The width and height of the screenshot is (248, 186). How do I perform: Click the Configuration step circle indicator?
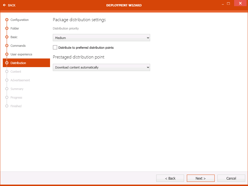coord(6,20)
